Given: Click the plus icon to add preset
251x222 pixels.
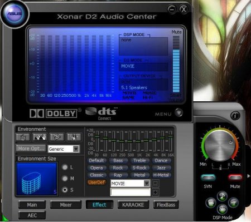Looking at the screenshot, I should pos(155,193).
